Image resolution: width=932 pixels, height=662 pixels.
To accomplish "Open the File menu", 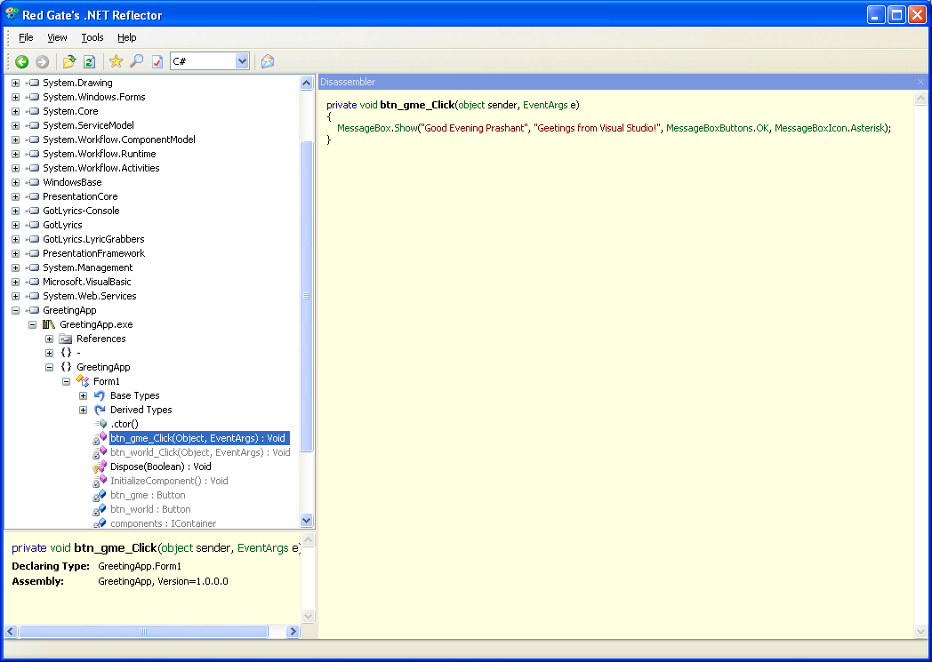I will tap(26, 37).
